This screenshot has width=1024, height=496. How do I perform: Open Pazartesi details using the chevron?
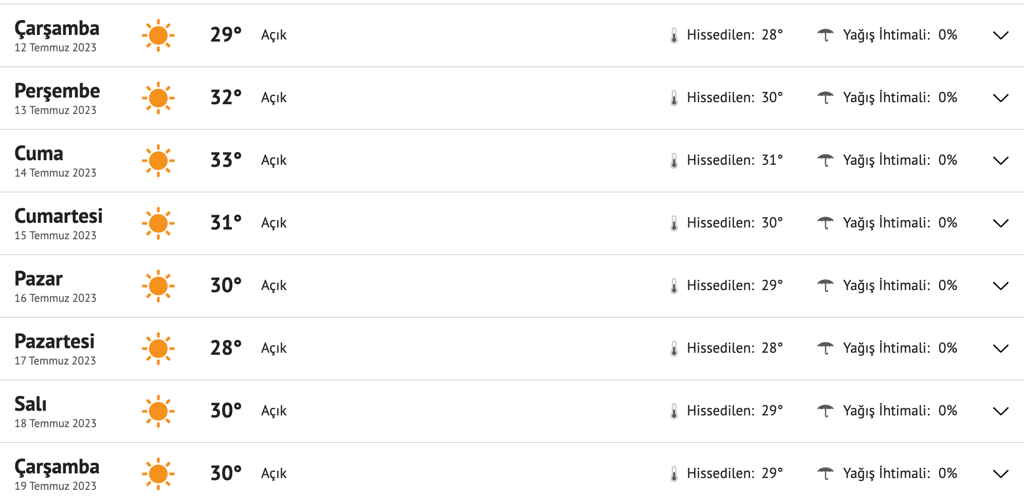tap(1000, 349)
